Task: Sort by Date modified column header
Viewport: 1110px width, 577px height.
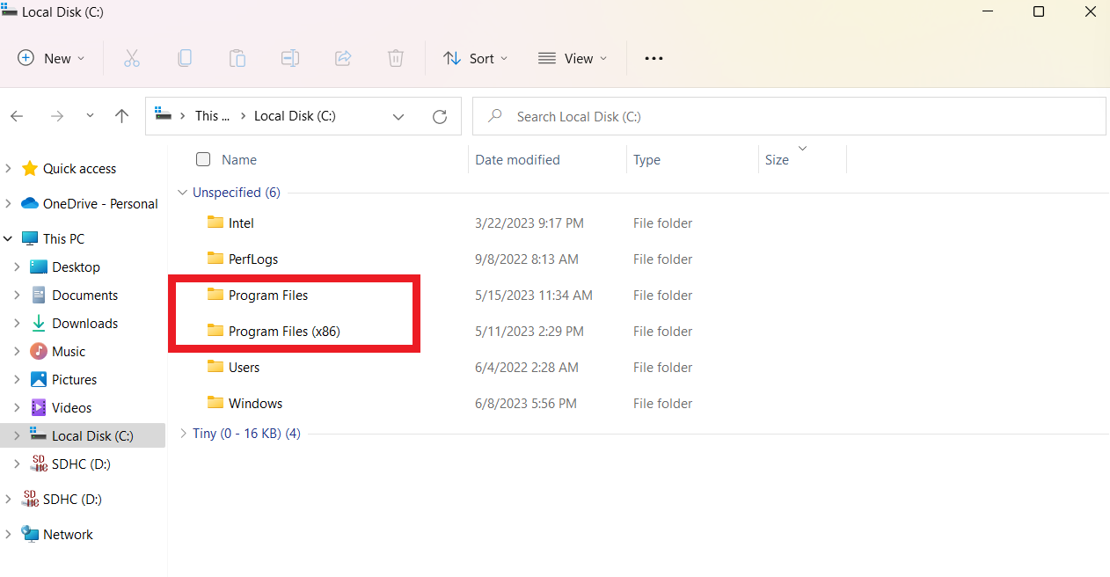Action: (x=517, y=160)
